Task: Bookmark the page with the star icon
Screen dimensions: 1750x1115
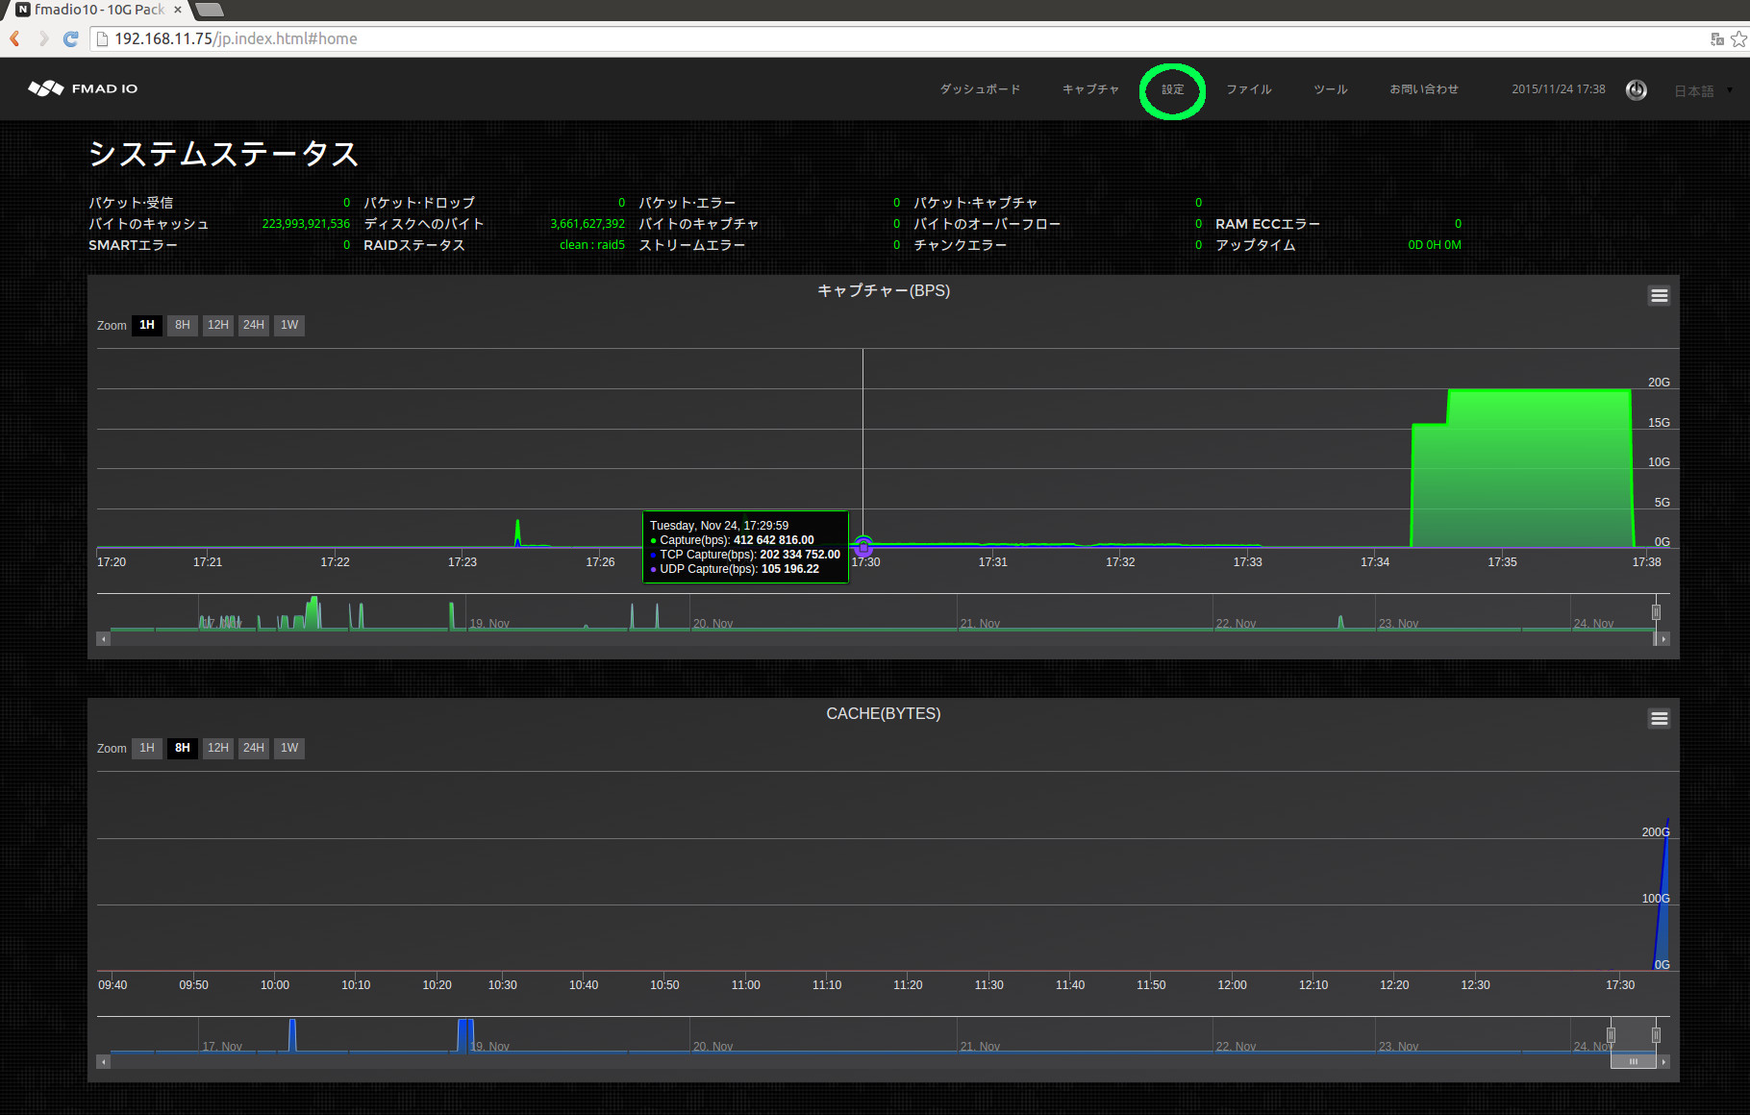Action: tap(1739, 38)
